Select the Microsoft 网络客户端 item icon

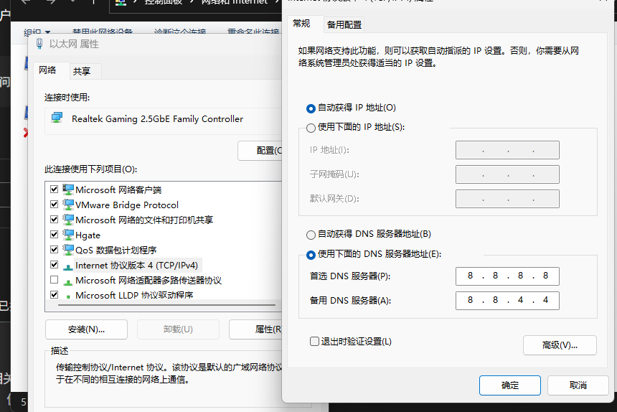point(68,189)
